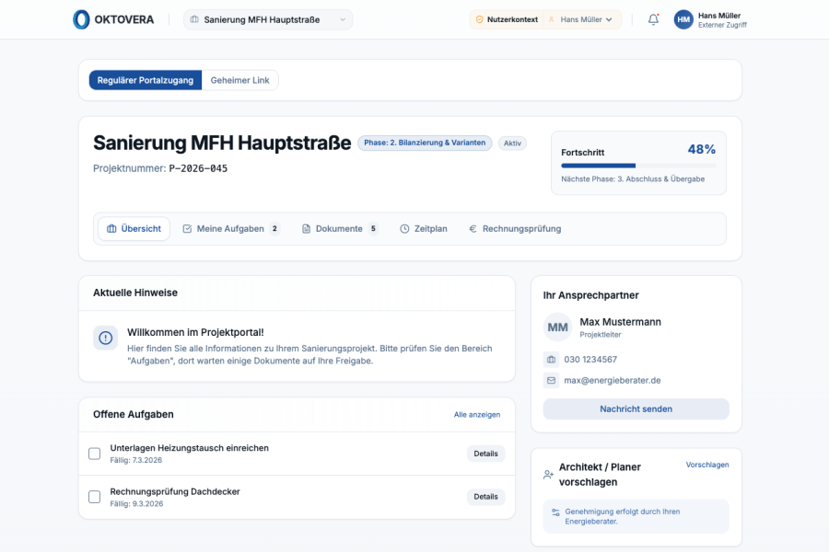Open the Dokumente tab

pyautogui.click(x=339, y=229)
